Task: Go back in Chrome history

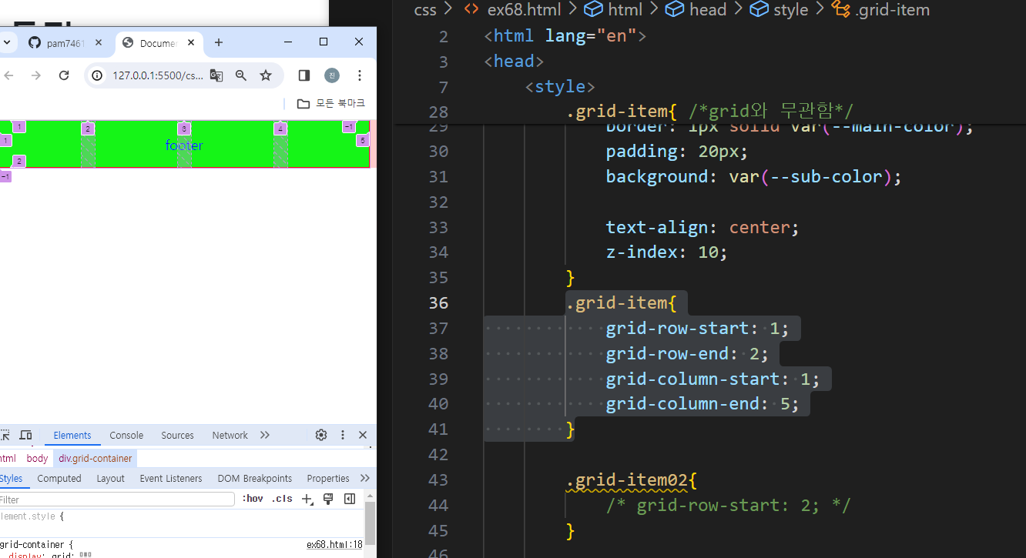Action: pyautogui.click(x=9, y=75)
